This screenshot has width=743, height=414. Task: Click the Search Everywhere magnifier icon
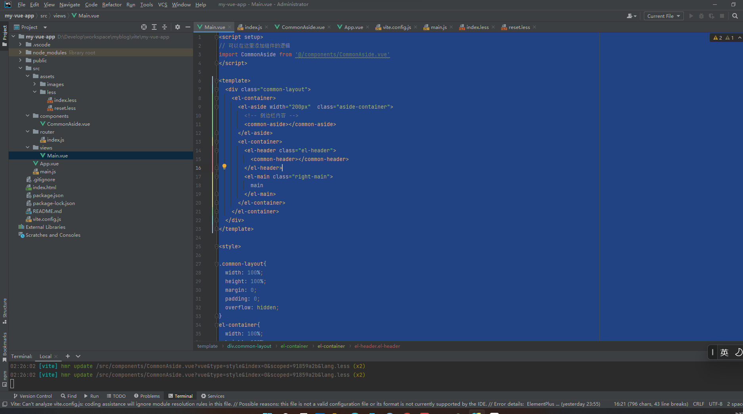click(x=735, y=16)
